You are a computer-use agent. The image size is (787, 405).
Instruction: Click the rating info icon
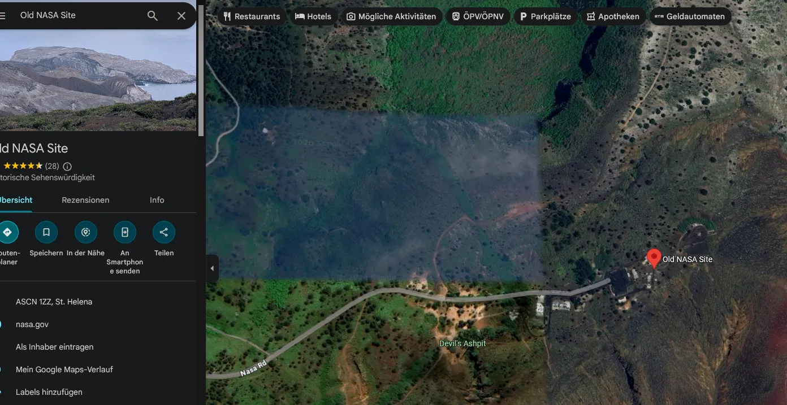(67, 166)
